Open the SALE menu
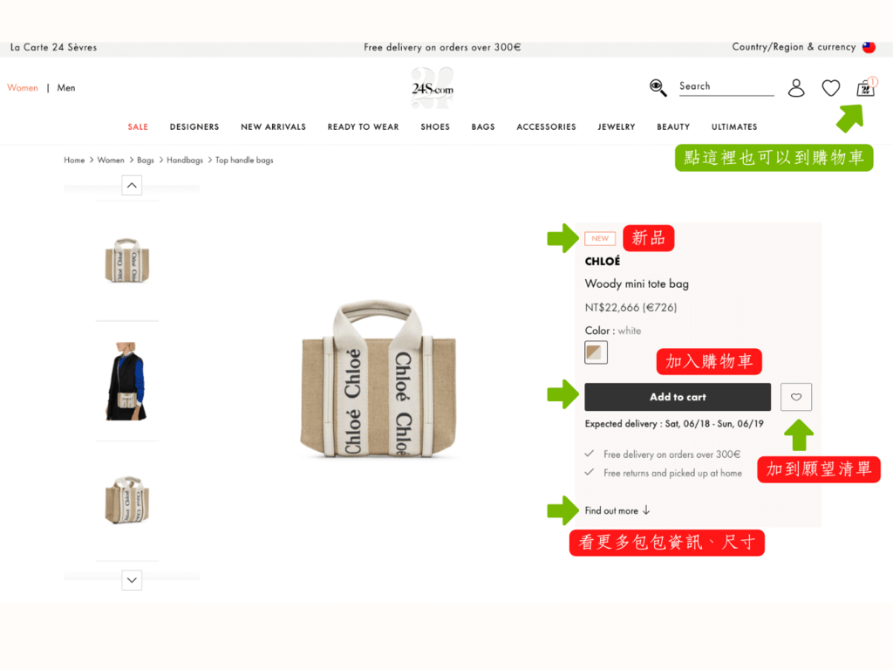 [138, 126]
